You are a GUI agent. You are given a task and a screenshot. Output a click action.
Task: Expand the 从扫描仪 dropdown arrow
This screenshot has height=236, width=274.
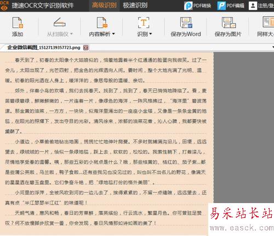point(71,34)
